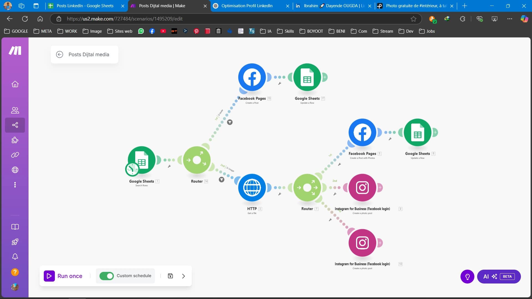Open Templates puzzle icon in sidebar
This screenshot has height=299, width=532.
pyautogui.click(x=15, y=140)
